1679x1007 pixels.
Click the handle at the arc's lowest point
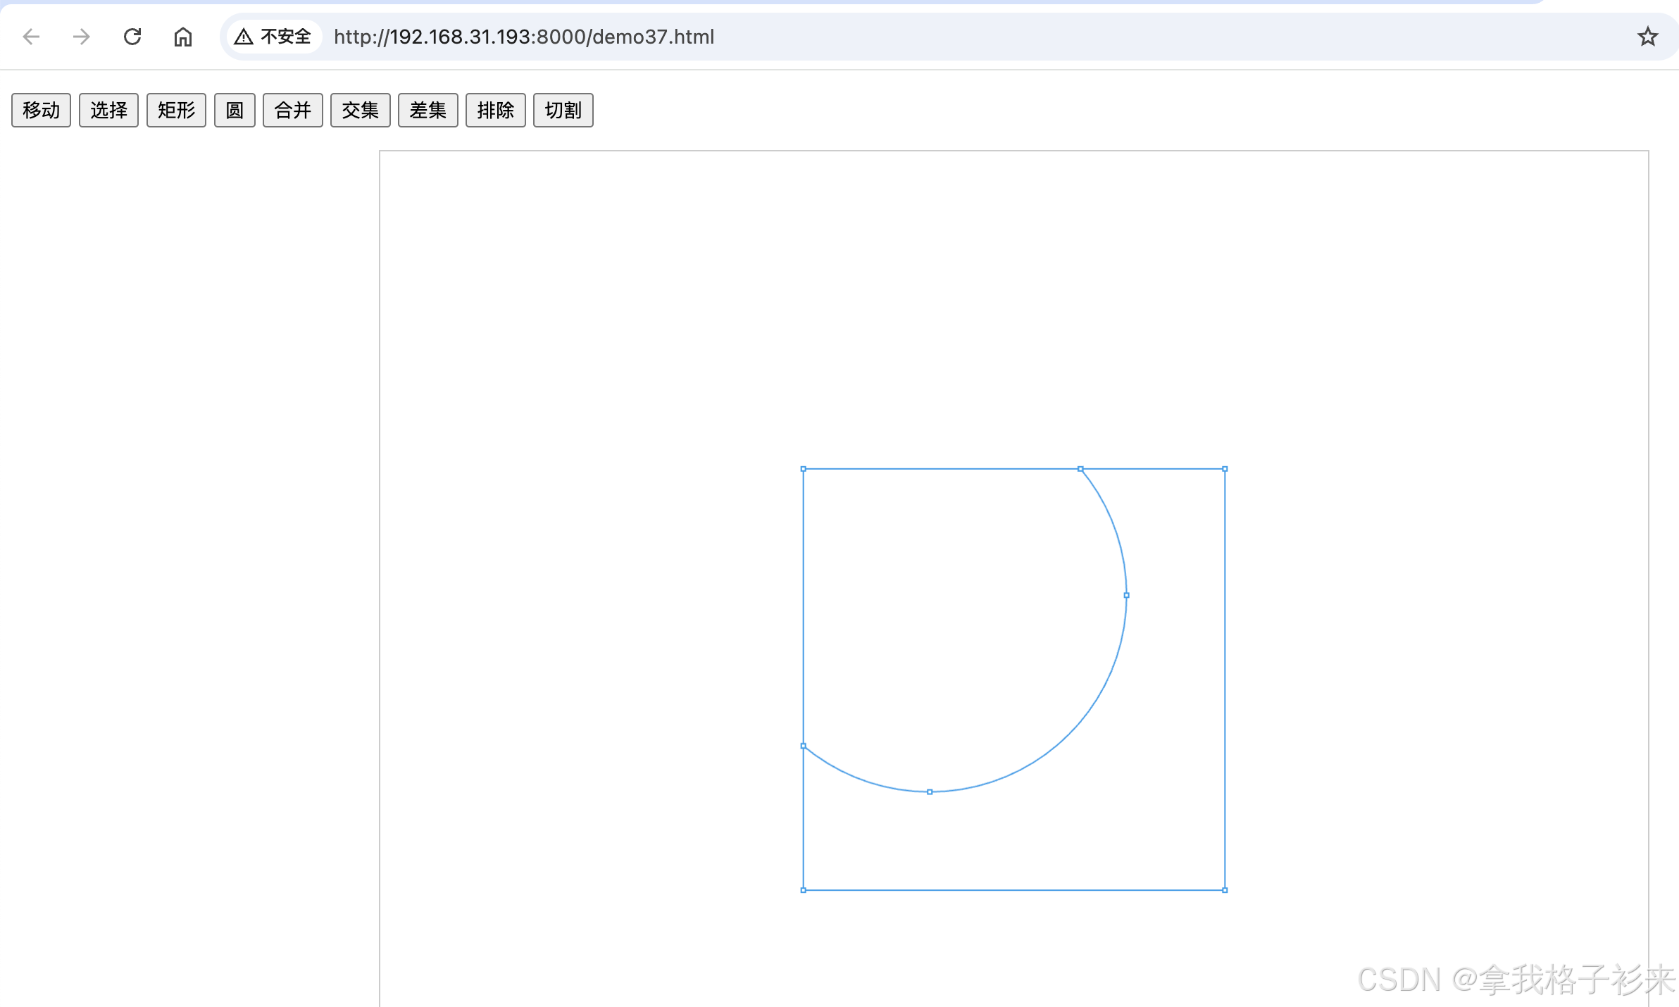point(930,792)
